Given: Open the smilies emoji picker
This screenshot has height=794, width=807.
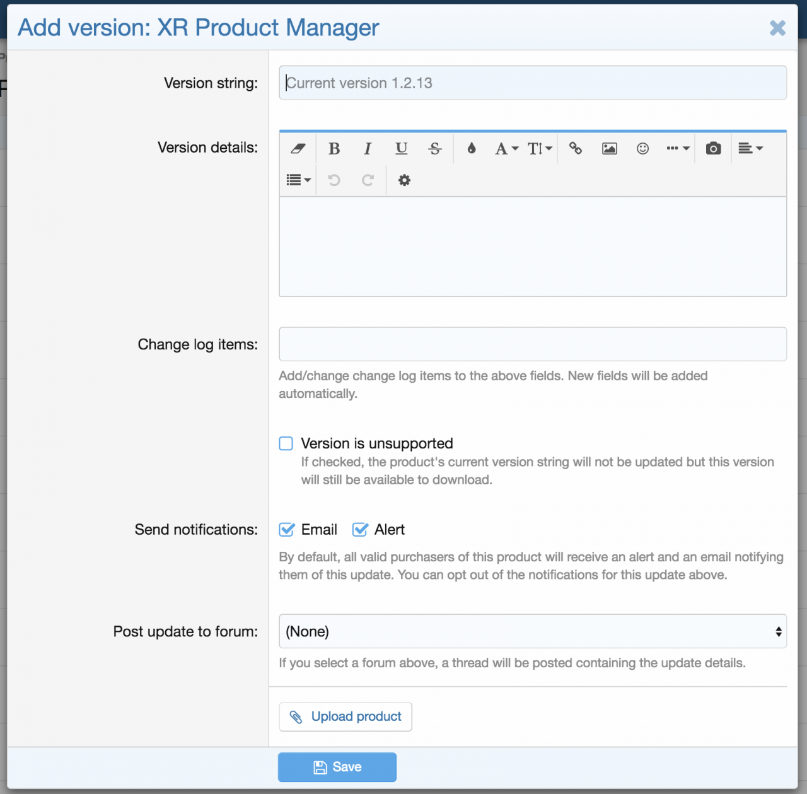Looking at the screenshot, I should (642, 149).
